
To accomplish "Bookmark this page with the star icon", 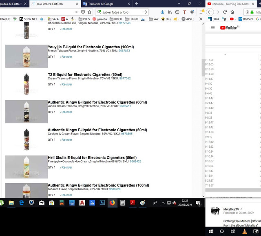I will pos(89,12).
